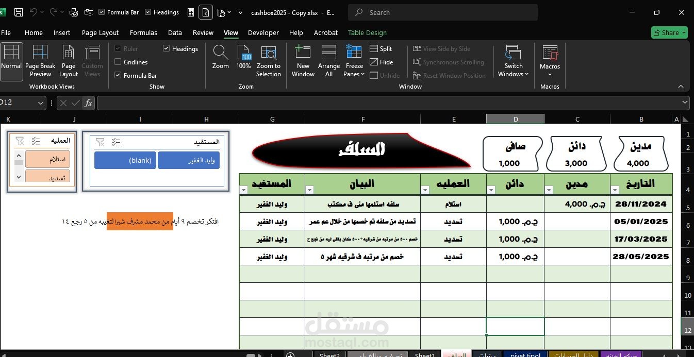Select cell with date 28/11/2024
This screenshot has width=694, height=357.
pyautogui.click(x=641, y=204)
